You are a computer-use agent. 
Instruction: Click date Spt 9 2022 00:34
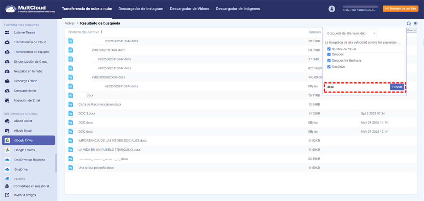tap(373, 113)
